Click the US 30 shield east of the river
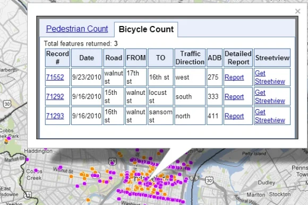This screenshot has width=308, height=205. (209, 181)
